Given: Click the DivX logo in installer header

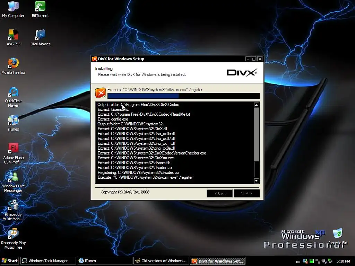Looking at the screenshot, I should point(242,73).
